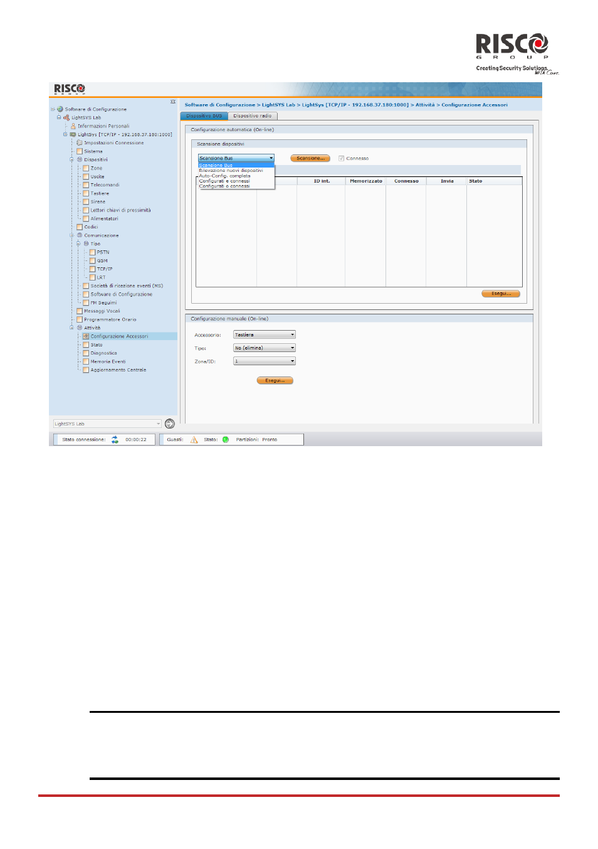Screen dimensions: 598x849
Task: Click the Guasti warning triangle icon
Action: (194, 440)
